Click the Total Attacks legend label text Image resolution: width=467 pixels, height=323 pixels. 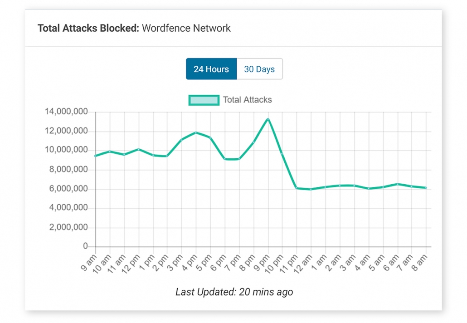(x=247, y=100)
